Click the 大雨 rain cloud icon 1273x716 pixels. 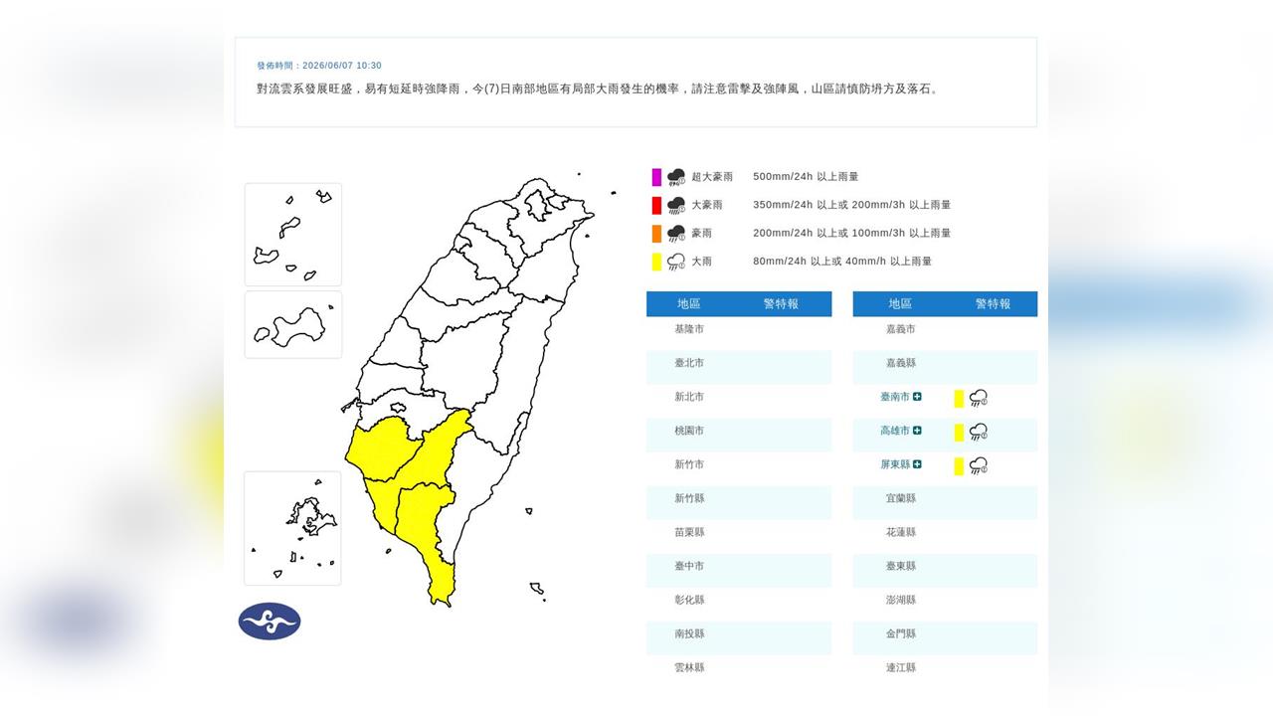[x=676, y=262]
